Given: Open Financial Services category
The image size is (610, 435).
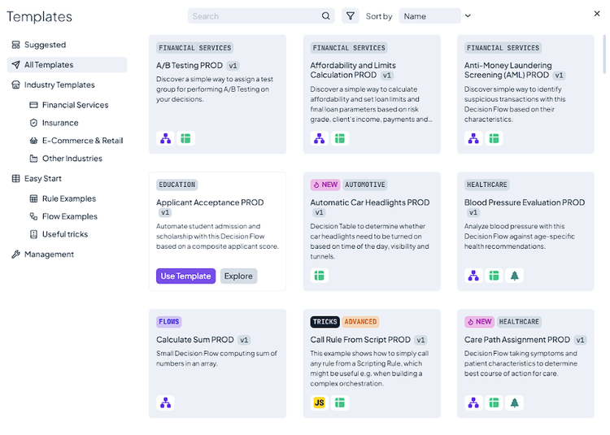Looking at the screenshot, I should pyautogui.click(x=75, y=105).
